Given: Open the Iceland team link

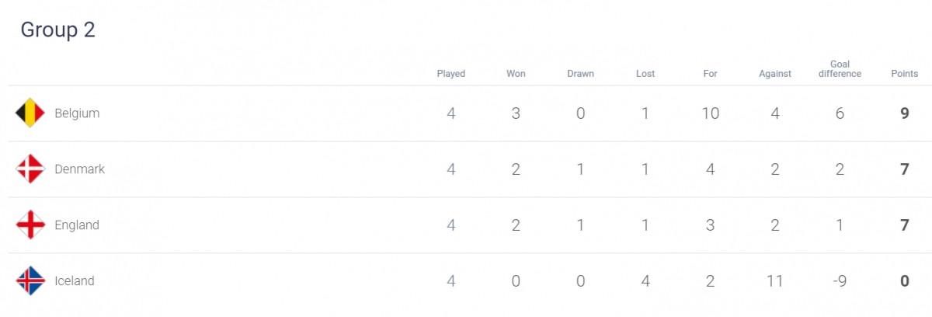Looking at the screenshot, I should (x=75, y=281).
